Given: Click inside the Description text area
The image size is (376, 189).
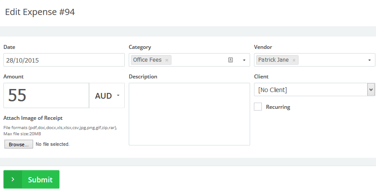Looking at the screenshot, I should point(190,114).
